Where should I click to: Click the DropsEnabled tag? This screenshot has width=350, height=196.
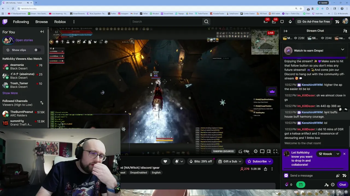(138, 173)
